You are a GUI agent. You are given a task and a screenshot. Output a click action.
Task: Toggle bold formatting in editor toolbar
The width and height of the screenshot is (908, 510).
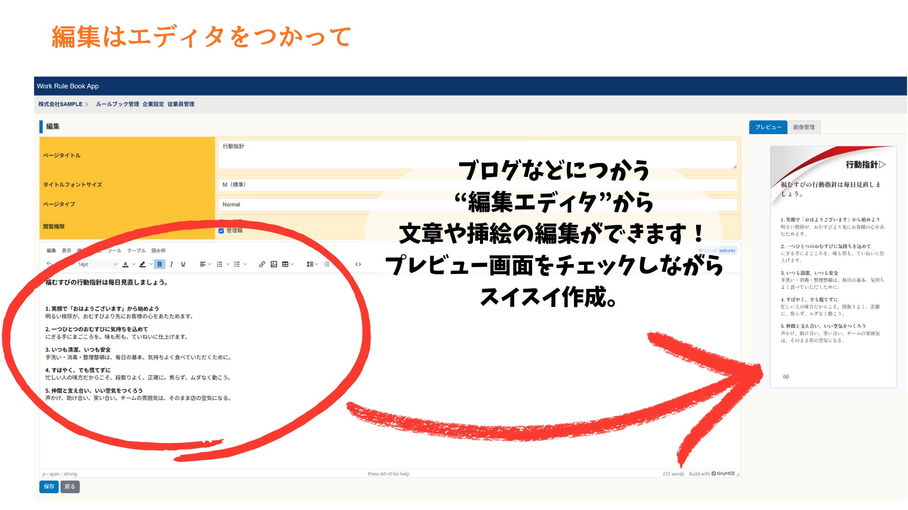[x=160, y=264]
